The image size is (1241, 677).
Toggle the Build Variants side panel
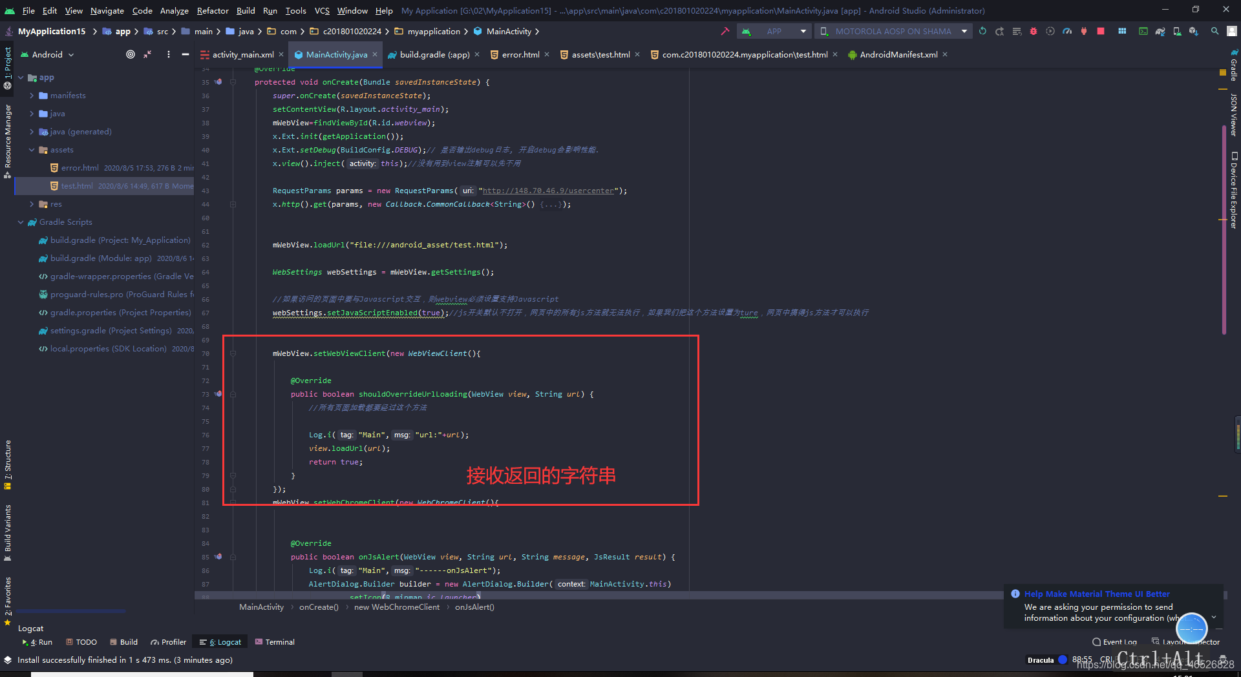[8, 533]
